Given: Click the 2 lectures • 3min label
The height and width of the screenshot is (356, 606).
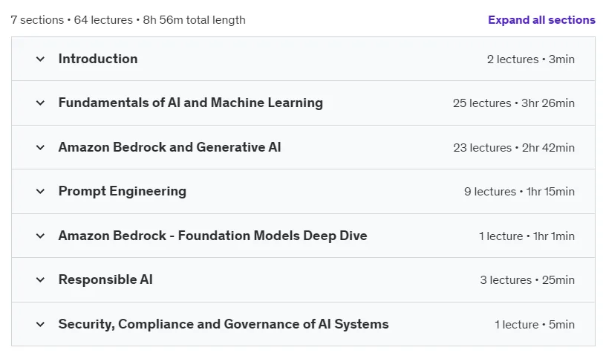Looking at the screenshot, I should click(531, 59).
